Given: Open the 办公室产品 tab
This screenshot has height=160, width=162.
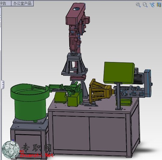Looking at the screenshot, I should 22,4.
